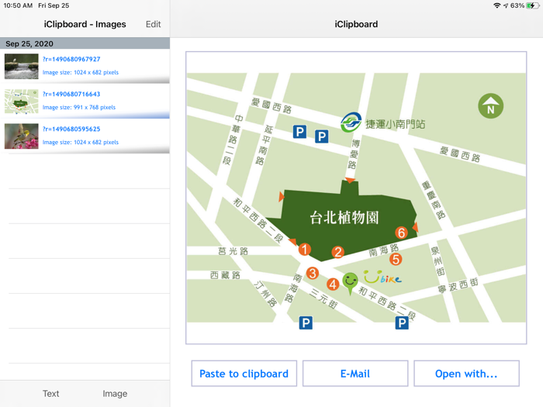This screenshot has width=543, height=407.
Task: Click the orange entrance arrow on the park's west side
Action: [281, 197]
